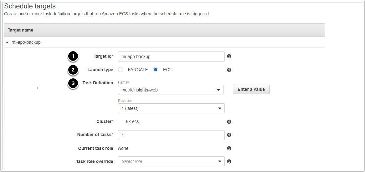Select the FARGATE launch type
This screenshot has height=172, width=365.
click(x=121, y=70)
